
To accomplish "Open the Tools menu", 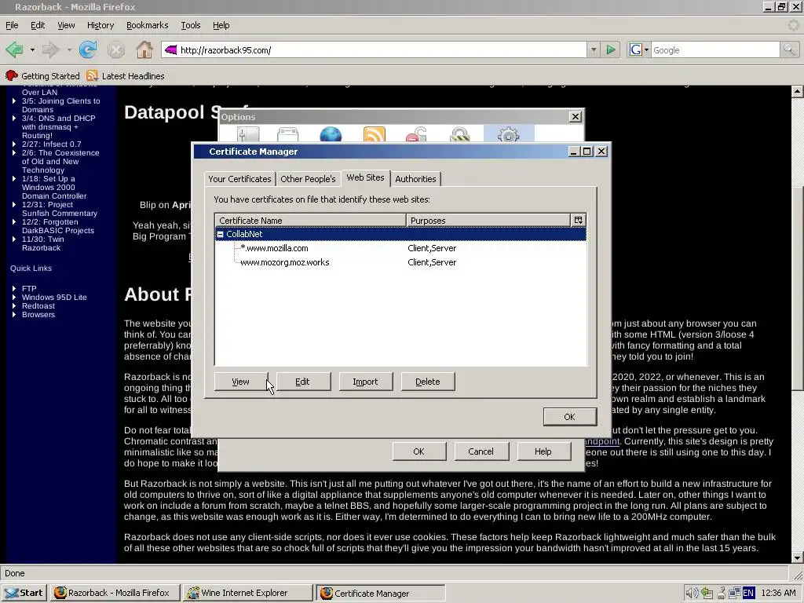I will pyautogui.click(x=190, y=25).
